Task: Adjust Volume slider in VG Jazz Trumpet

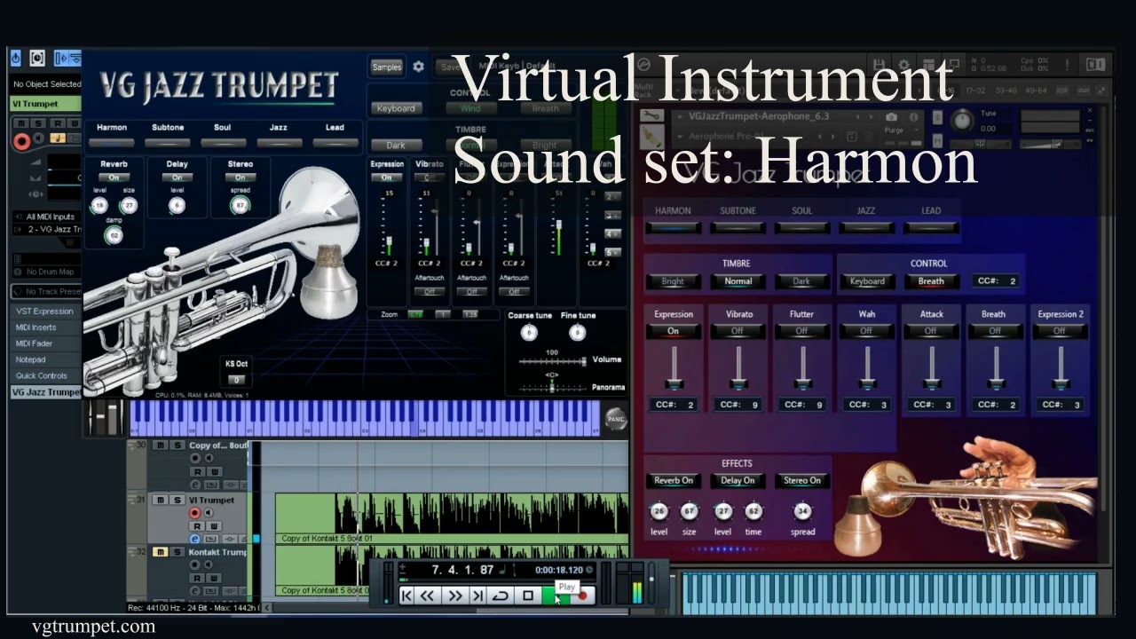Action: pyautogui.click(x=551, y=360)
